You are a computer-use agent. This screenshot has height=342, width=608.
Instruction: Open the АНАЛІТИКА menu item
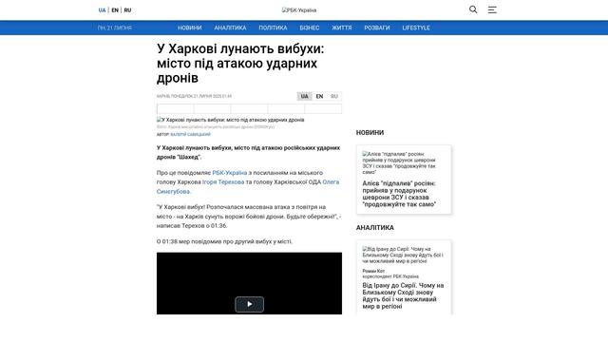coord(230,28)
